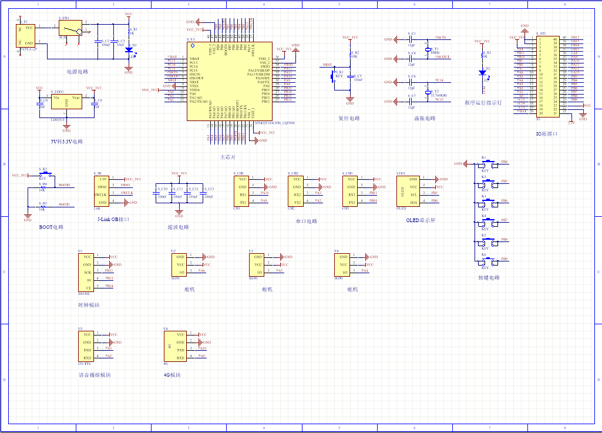Select the S_R5 10K BOOT1 resistor

pos(43,207)
